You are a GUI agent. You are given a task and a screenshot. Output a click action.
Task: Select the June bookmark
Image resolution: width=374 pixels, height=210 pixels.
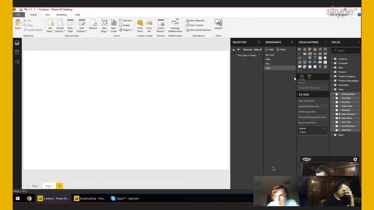(280, 68)
